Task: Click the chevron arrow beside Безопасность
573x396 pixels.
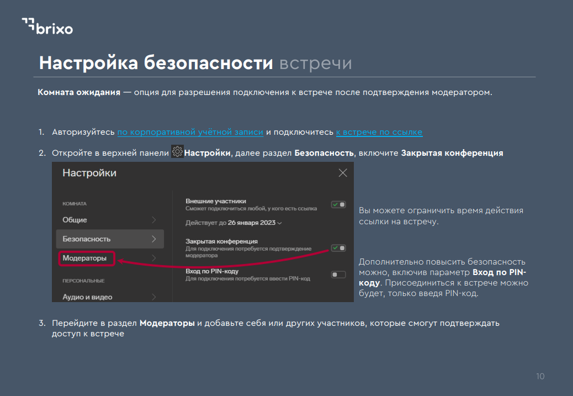Action: (153, 239)
